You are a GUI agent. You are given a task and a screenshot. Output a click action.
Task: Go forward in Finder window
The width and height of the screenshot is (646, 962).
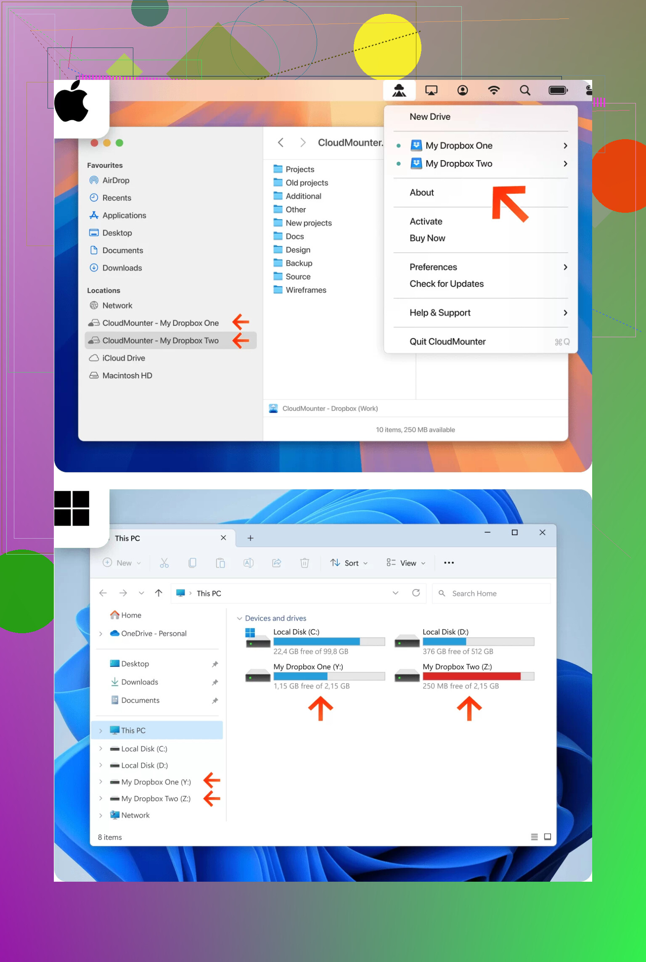303,143
